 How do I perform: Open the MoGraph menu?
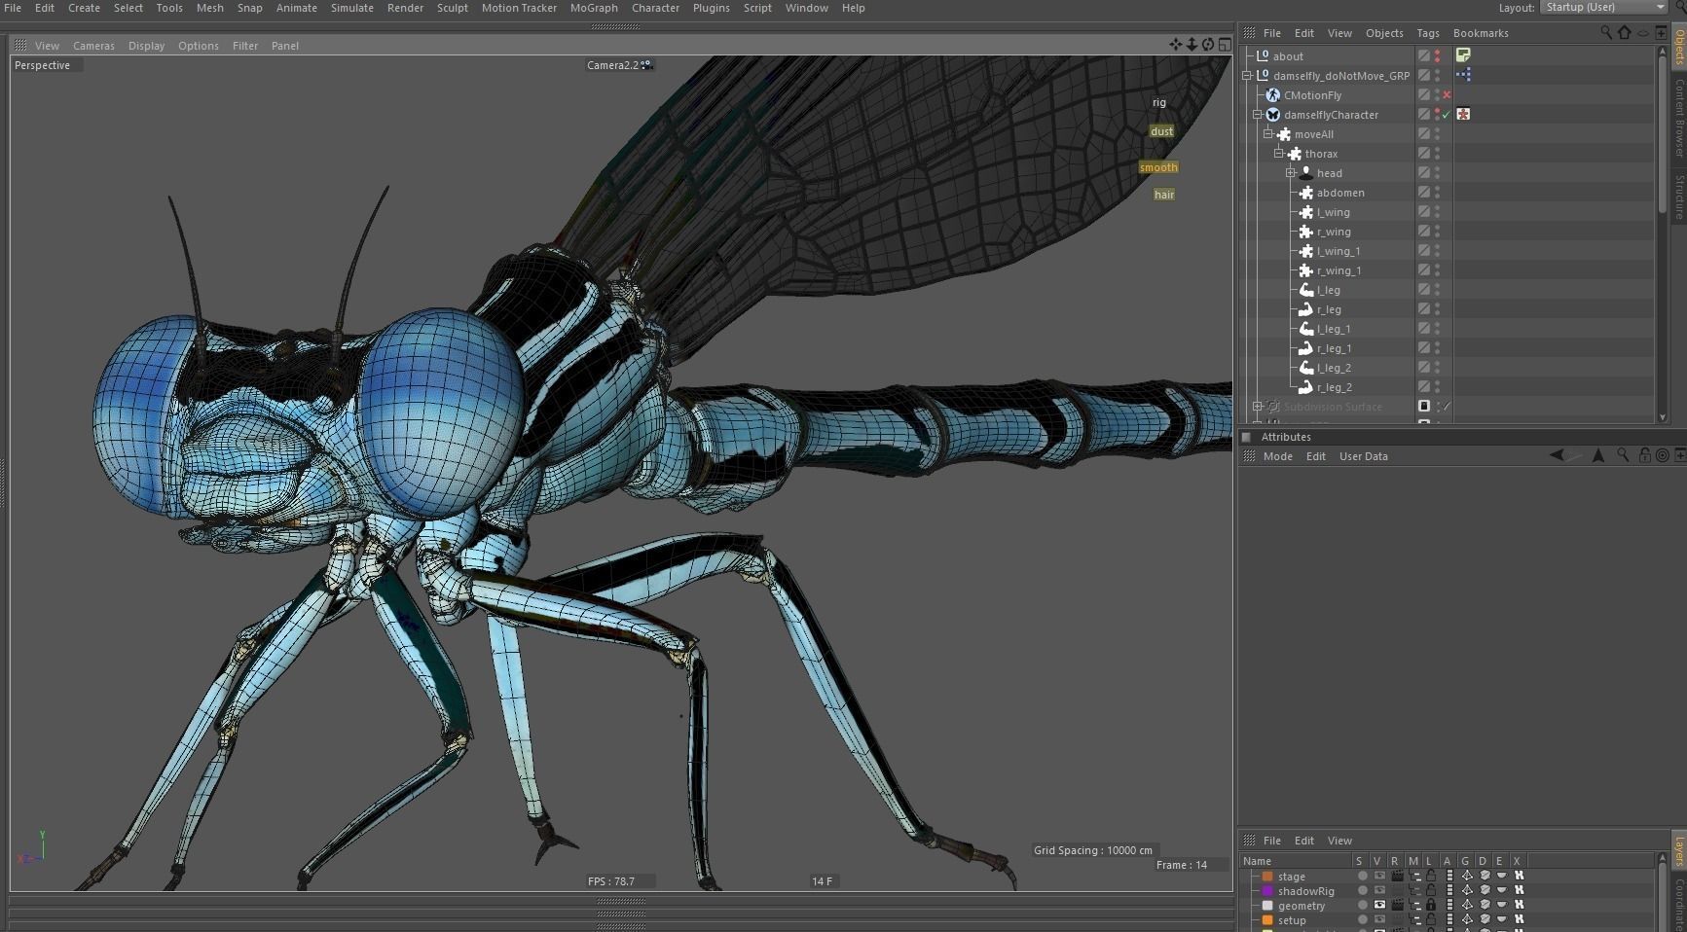594,8
